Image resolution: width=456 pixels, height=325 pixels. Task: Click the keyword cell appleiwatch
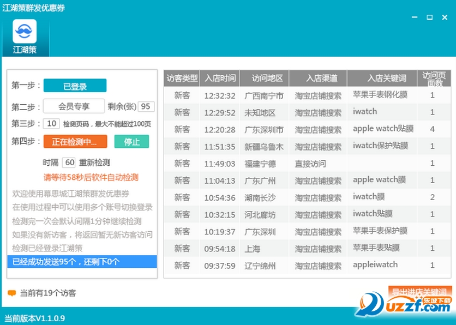tap(375, 264)
